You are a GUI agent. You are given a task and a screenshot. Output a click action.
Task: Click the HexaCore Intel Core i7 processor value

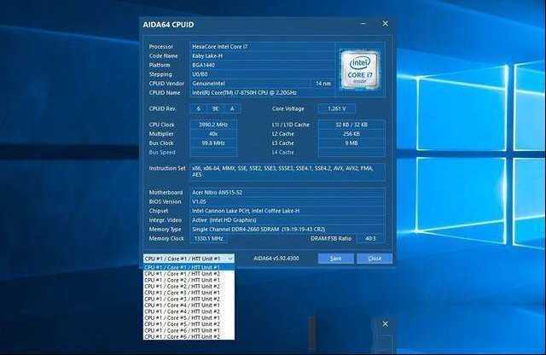point(262,46)
